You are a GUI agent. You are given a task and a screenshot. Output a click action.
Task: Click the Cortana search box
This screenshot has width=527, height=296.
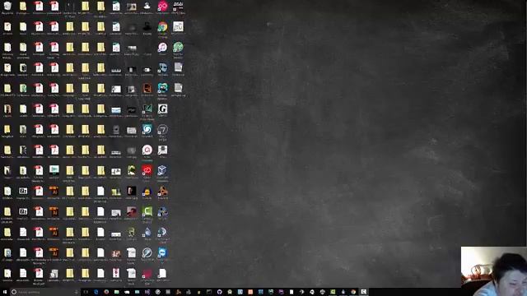click(45, 292)
